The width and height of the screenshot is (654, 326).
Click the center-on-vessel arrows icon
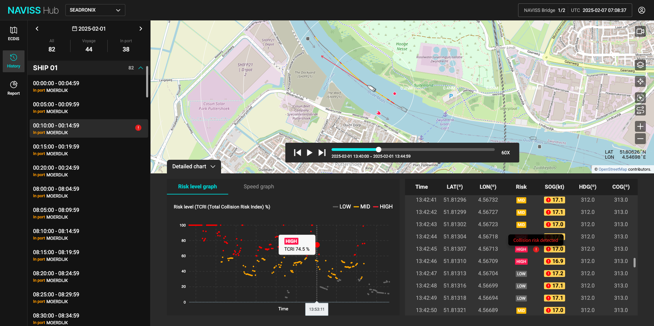tap(640, 81)
